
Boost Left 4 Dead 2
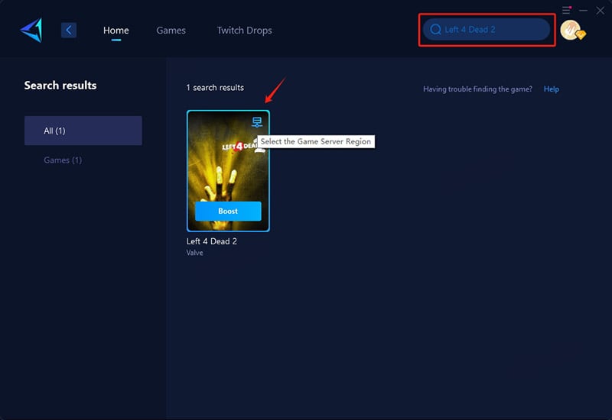coord(228,212)
